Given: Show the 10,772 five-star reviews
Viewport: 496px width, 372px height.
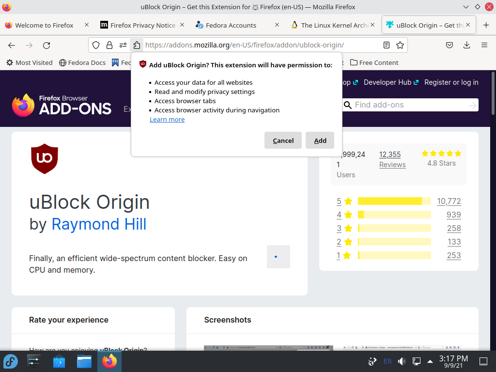Looking at the screenshot, I should (x=449, y=201).
